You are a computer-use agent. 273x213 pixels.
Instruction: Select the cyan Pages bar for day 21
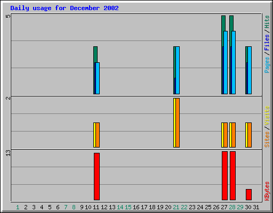tap(178, 70)
